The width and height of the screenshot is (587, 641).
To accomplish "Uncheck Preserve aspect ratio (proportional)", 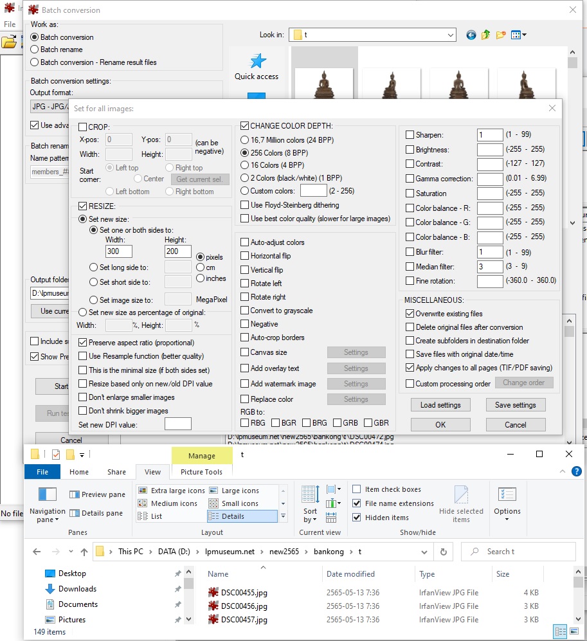I will coord(82,343).
